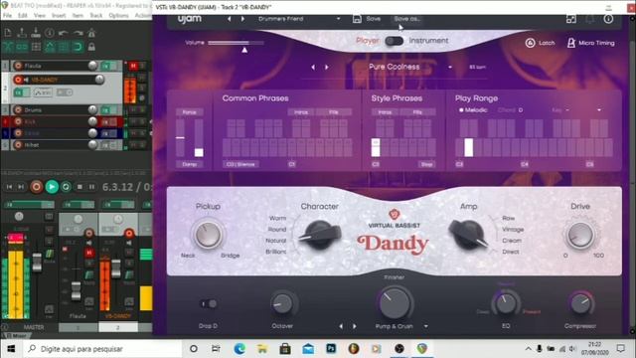Viewport: 636px width, 358px height.
Task: Arm record on the Drums track
Action: [x=18, y=109]
